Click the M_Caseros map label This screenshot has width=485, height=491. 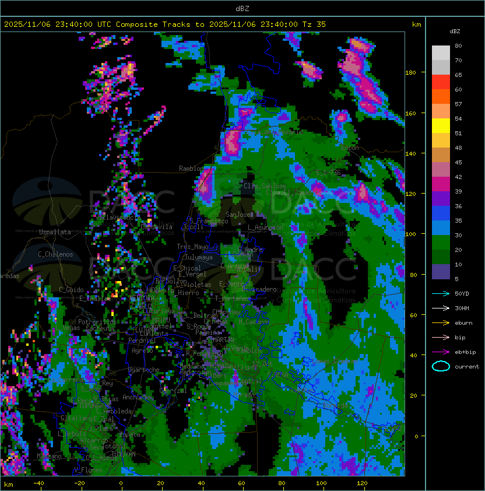pyautogui.click(x=254, y=322)
